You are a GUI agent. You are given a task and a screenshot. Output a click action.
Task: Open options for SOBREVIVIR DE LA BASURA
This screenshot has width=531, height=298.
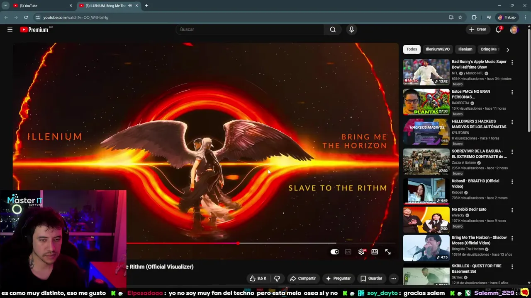pyautogui.click(x=512, y=152)
